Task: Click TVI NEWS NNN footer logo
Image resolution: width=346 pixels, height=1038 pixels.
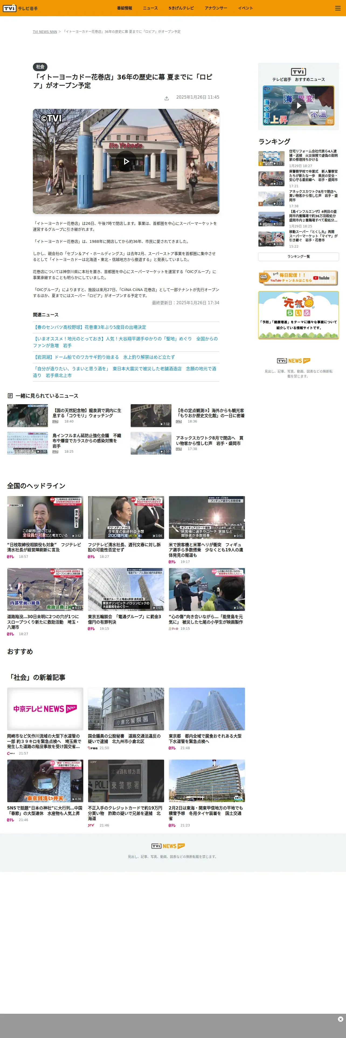Action: coord(168,846)
